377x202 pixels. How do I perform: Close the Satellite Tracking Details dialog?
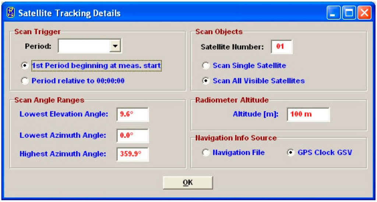[364, 13]
